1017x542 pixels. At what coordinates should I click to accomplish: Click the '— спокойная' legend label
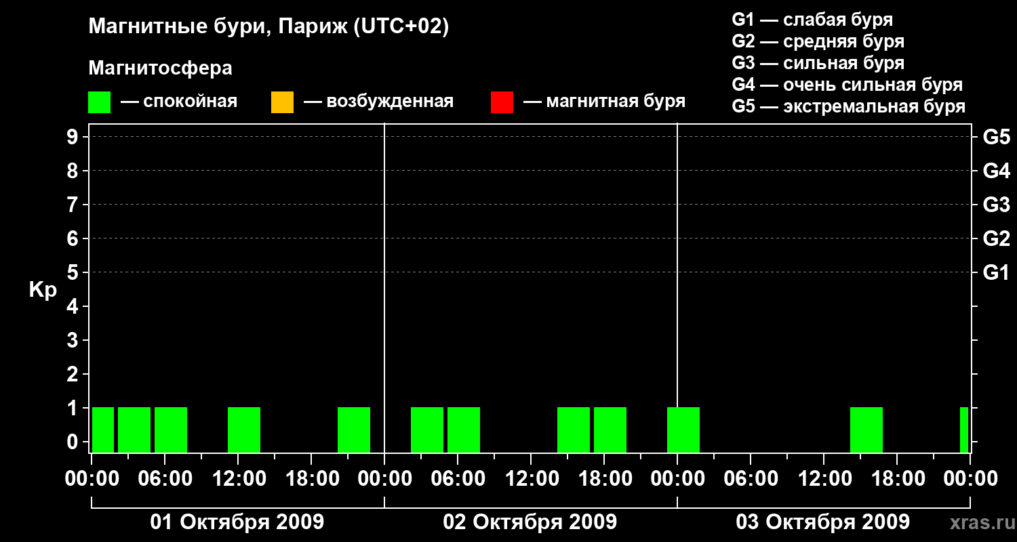click(179, 102)
